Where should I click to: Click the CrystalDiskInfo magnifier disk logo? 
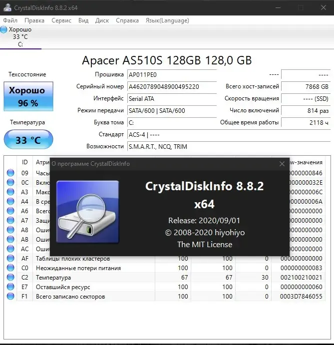(87, 212)
